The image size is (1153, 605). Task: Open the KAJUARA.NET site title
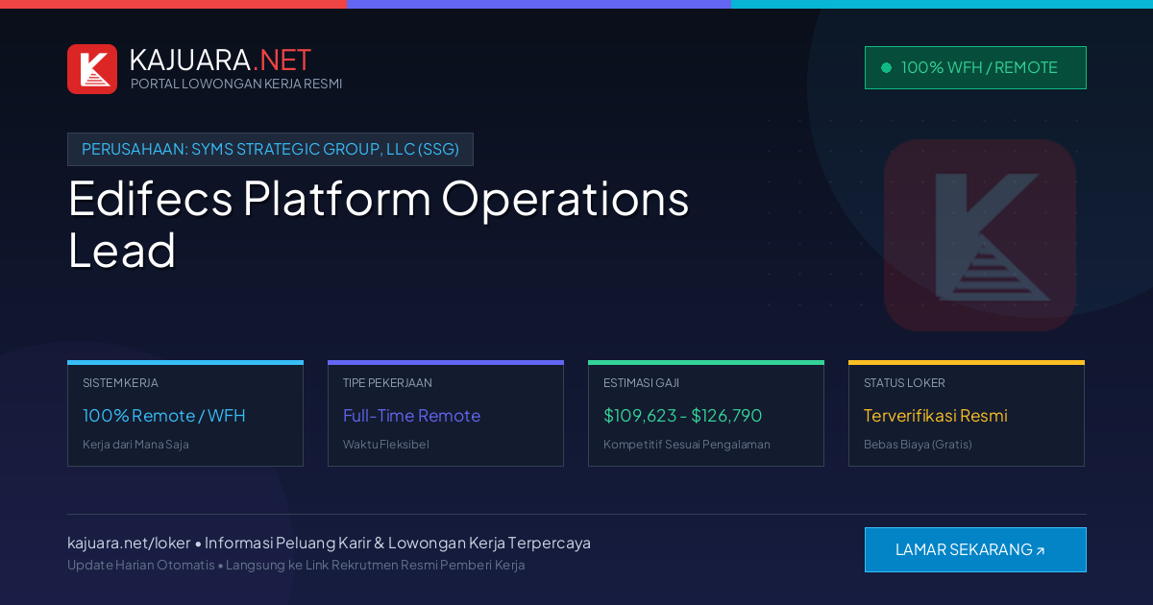220,60
